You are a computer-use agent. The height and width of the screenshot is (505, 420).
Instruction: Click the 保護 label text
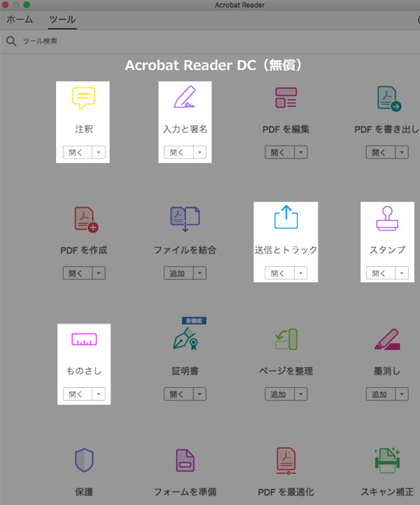click(x=84, y=492)
